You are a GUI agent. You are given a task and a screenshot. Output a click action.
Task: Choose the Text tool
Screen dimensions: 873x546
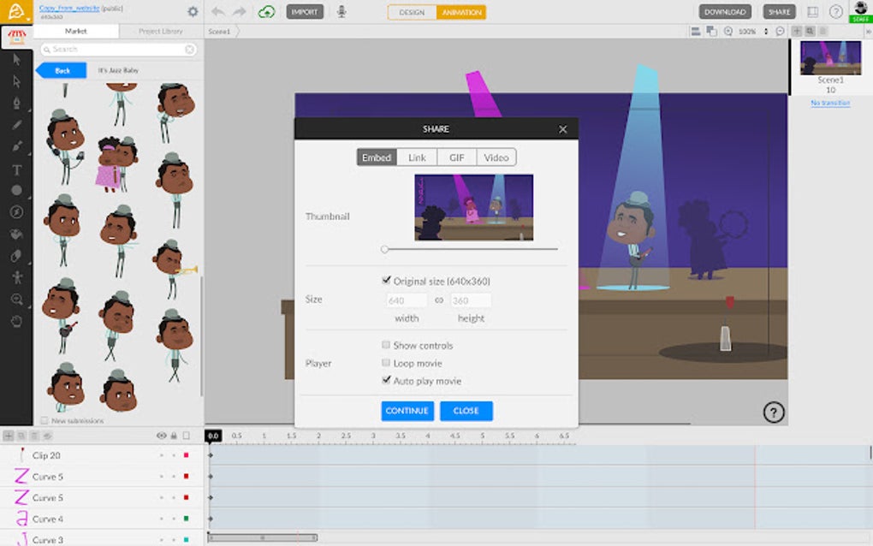pyautogui.click(x=17, y=171)
